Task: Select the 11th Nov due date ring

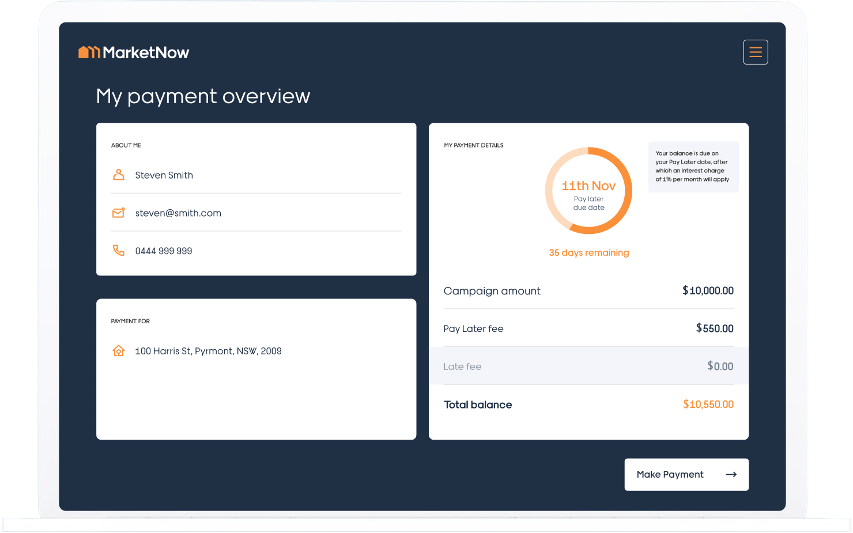Action: (x=588, y=191)
